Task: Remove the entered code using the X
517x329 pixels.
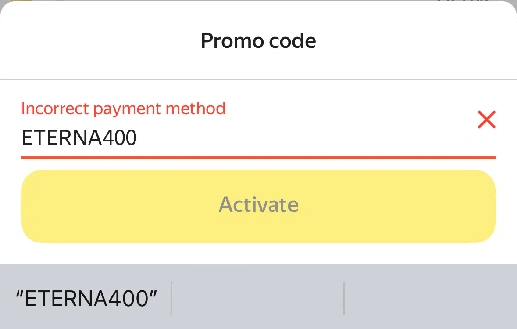Action: click(x=487, y=119)
